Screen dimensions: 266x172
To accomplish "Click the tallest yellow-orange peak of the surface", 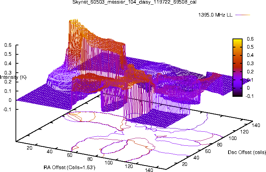I will [x=74, y=21].
